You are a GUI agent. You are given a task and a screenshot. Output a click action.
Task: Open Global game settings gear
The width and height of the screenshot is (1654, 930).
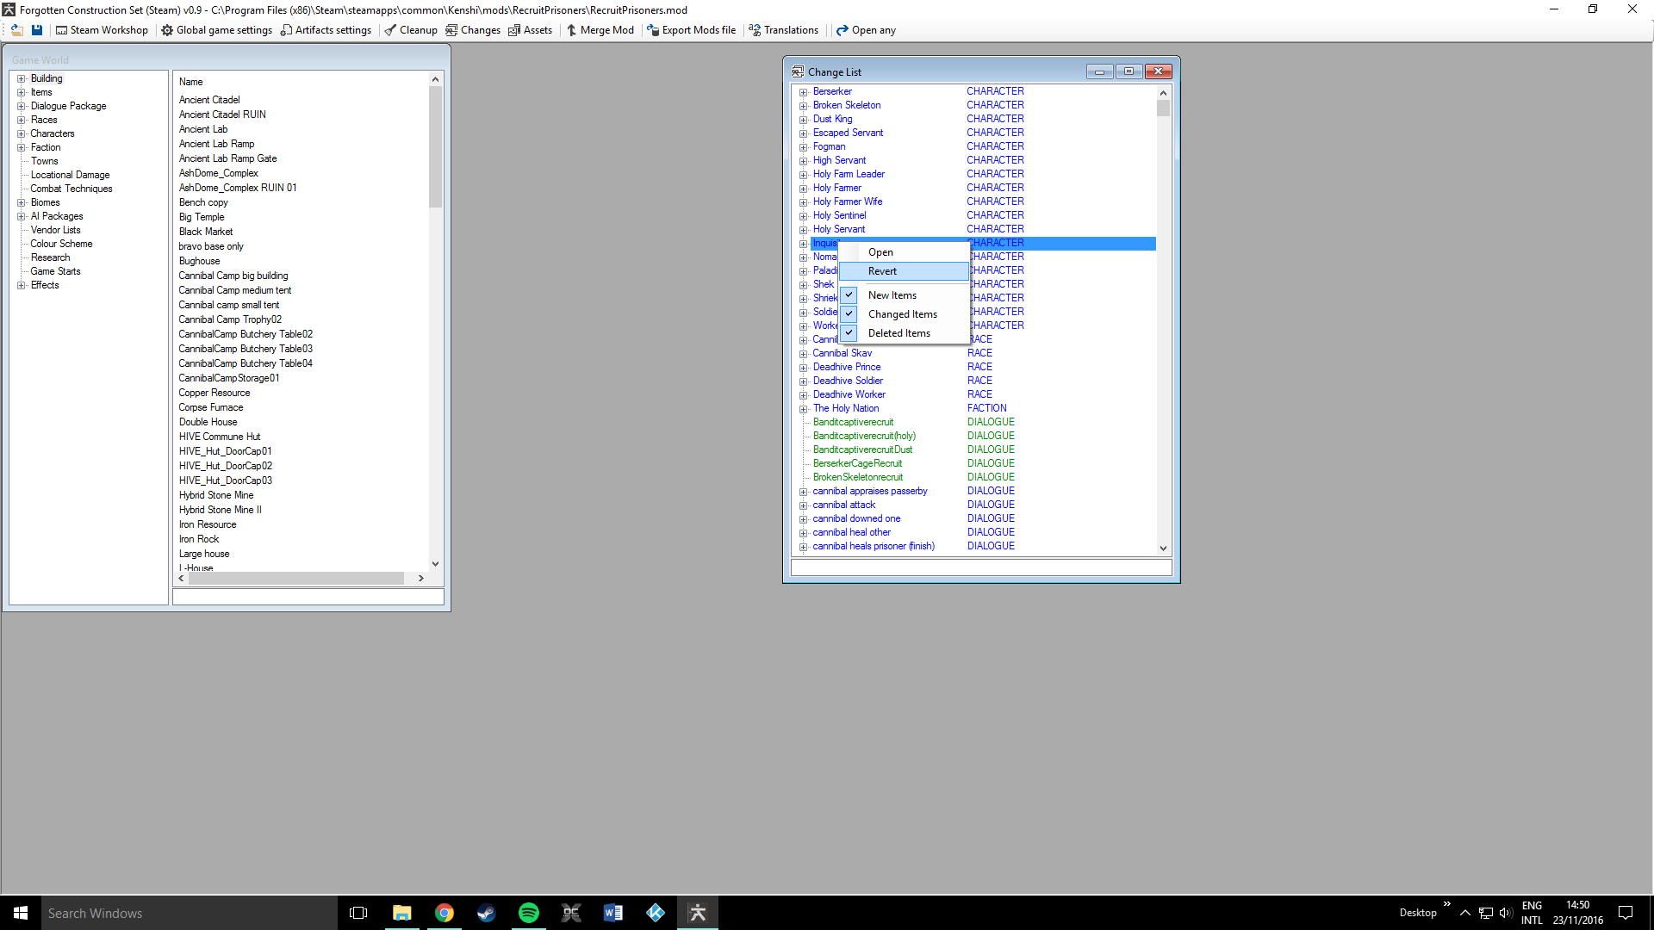point(216,30)
